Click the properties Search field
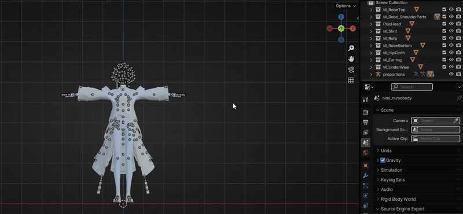This screenshot has height=214, width=463. [412, 87]
